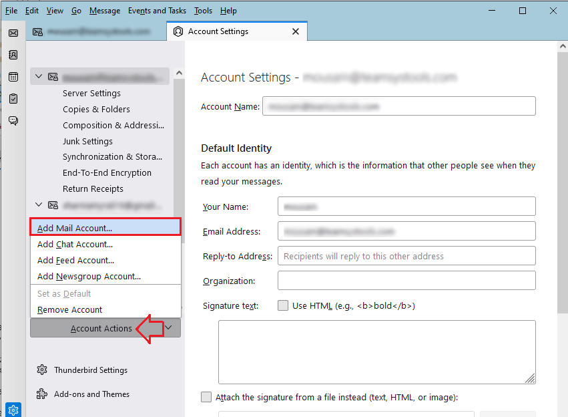
Task: Click the Reply-to Address field
Action: [x=406, y=256]
